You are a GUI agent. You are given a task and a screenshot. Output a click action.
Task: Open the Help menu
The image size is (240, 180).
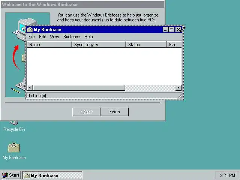click(x=88, y=37)
